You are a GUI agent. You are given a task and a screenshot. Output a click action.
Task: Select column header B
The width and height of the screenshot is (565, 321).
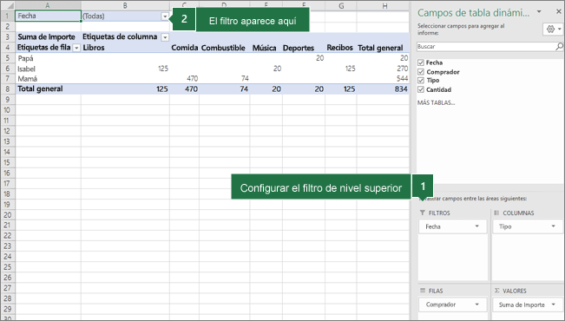point(125,6)
